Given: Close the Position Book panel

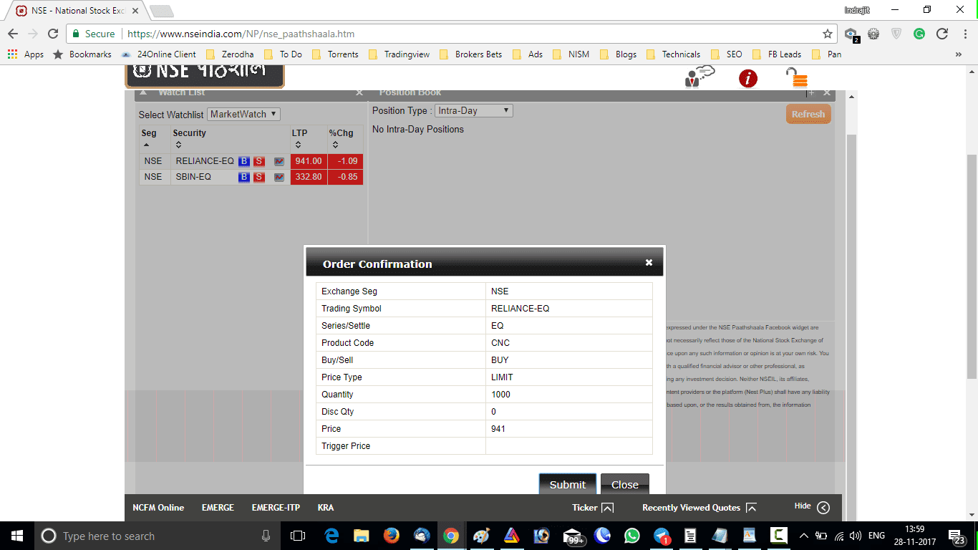Looking at the screenshot, I should 827,92.
